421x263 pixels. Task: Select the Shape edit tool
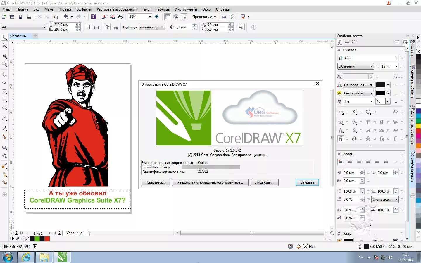pyautogui.click(x=4, y=46)
